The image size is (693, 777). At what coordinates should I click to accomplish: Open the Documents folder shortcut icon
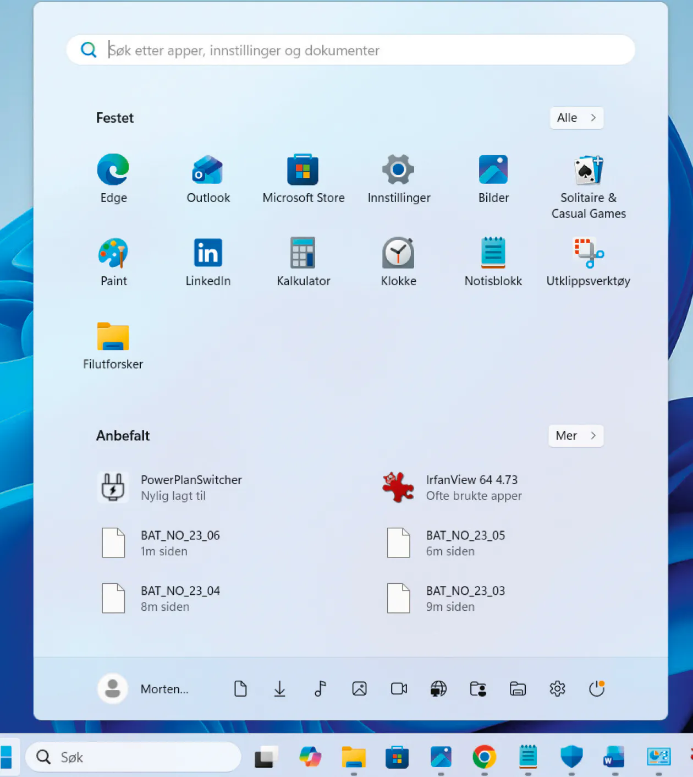(x=240, y=688)
